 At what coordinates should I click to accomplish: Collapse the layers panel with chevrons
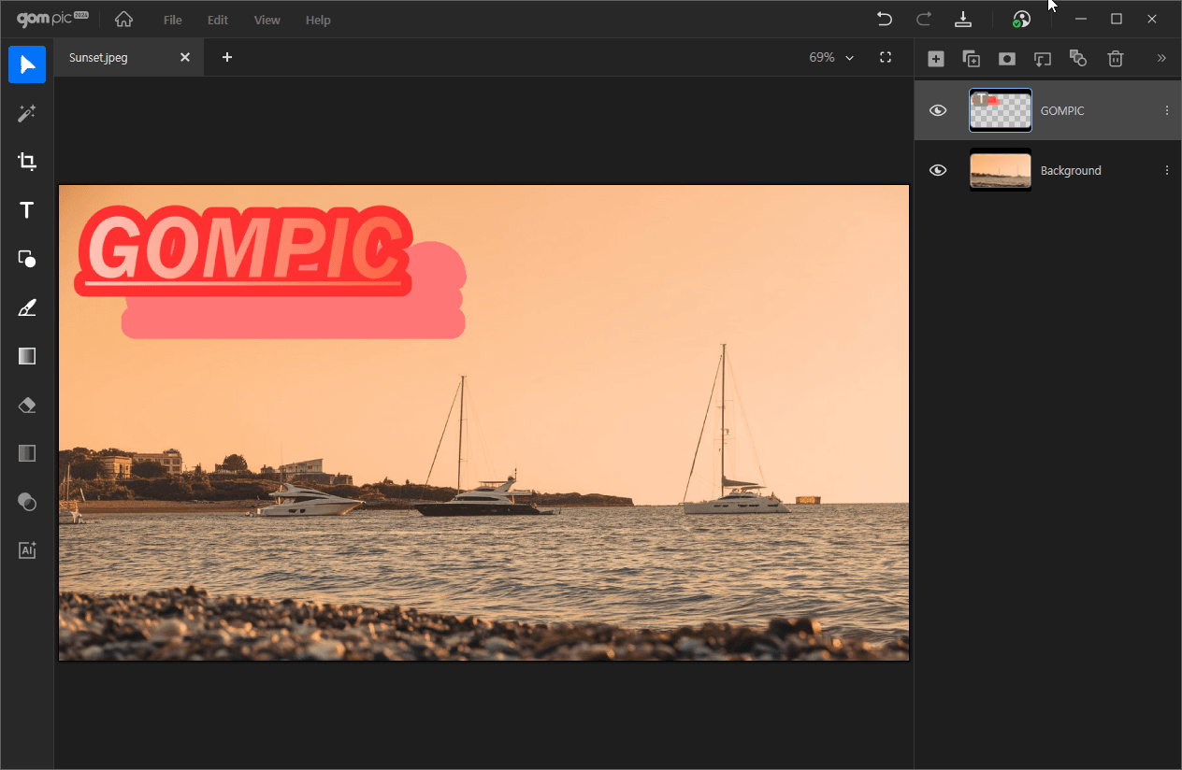pyautogui.click(x=1161, y=58)
